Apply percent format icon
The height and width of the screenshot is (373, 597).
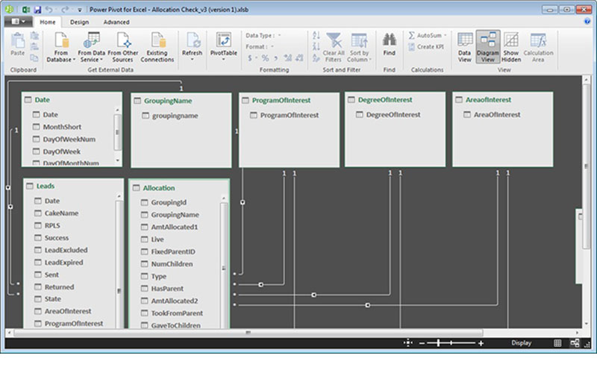click(x=265, y=58)
